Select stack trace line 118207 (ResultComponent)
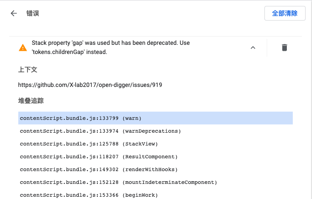Viewport: 312px width, 199px height. tap(156, 156)
